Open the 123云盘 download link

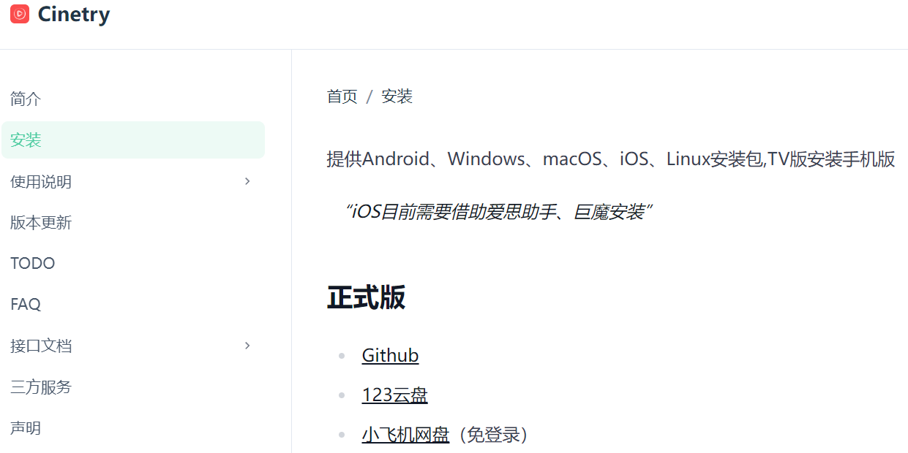395,395
